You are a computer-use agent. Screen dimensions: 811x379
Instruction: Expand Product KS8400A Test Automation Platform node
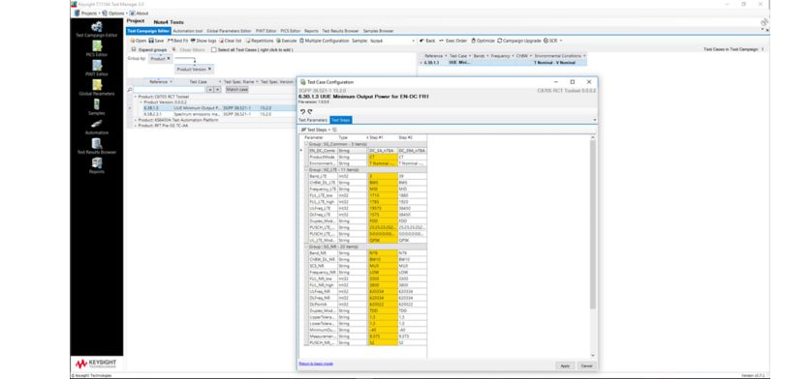(136, 120)
